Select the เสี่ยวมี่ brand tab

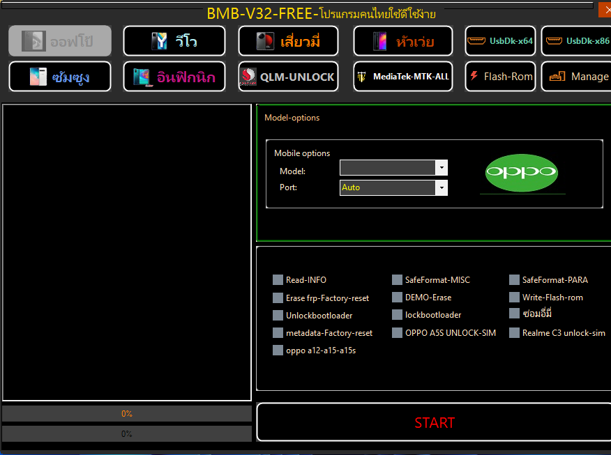click(x=288, y=41)
